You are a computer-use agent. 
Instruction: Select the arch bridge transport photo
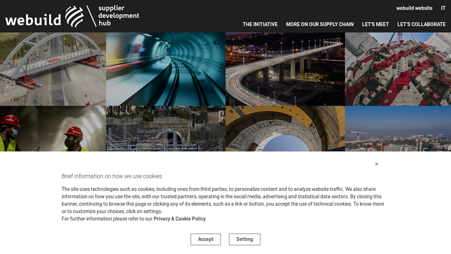[x=53, y=69]
